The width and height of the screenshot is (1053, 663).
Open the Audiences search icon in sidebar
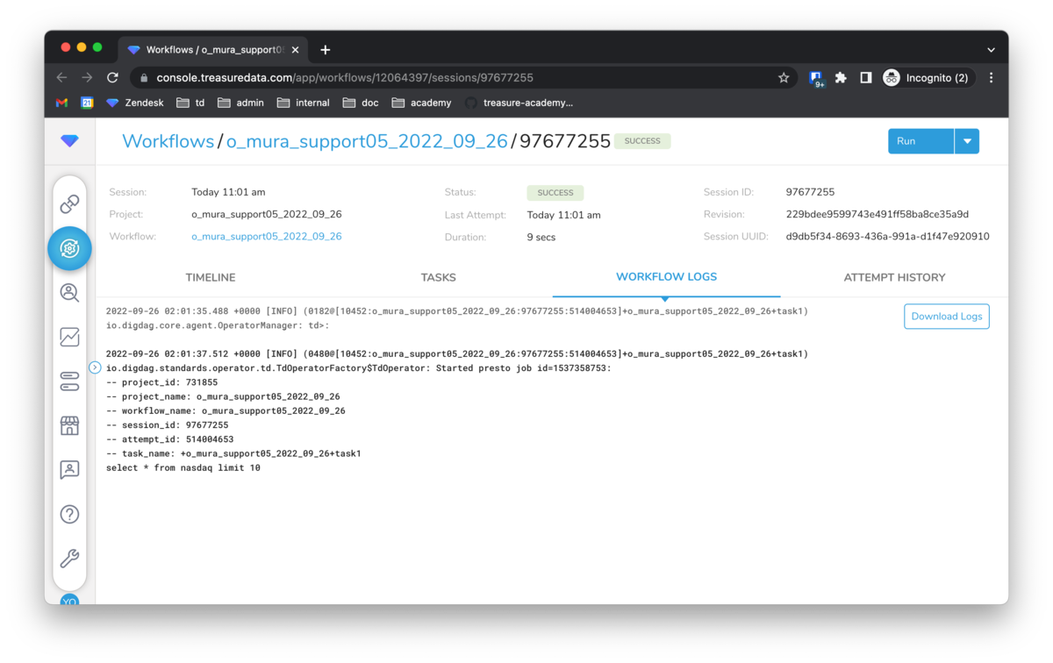[x=69, y=292]
